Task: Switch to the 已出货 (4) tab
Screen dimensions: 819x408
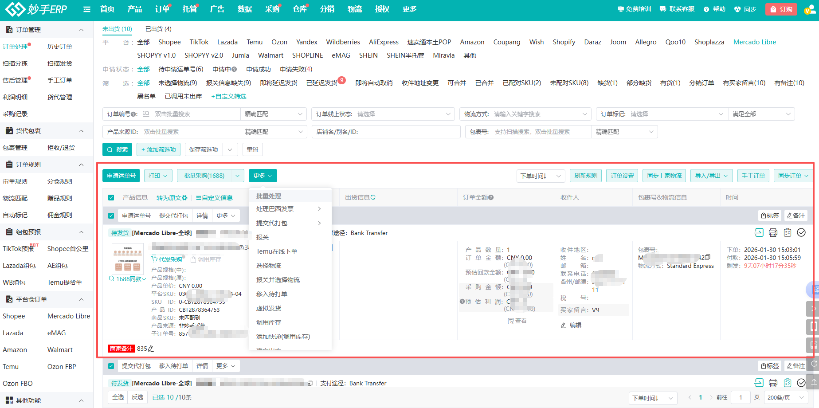Action: click(x=158, y=29)
